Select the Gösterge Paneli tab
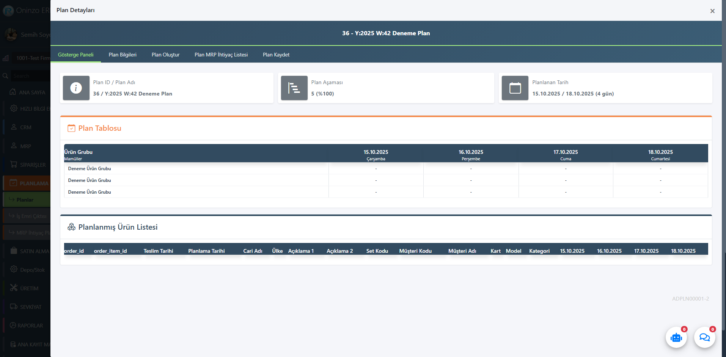The width and height of the screenshot is (726, 357). (75, 55)
